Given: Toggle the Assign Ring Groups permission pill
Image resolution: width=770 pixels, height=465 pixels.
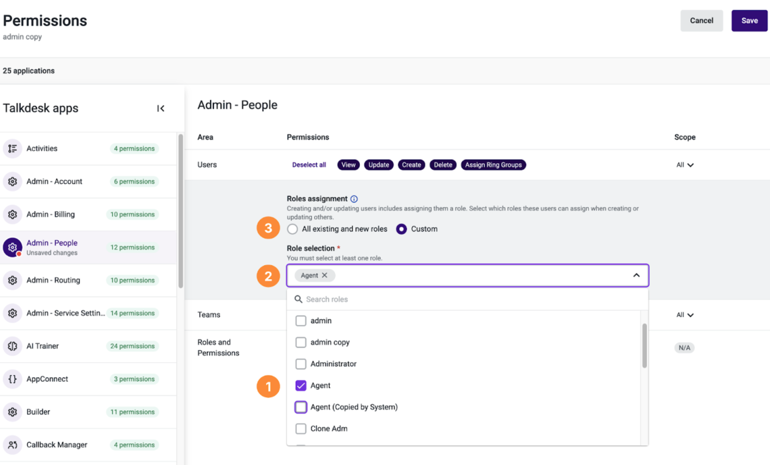Looking at the screenshot, I should pos(493,165).
